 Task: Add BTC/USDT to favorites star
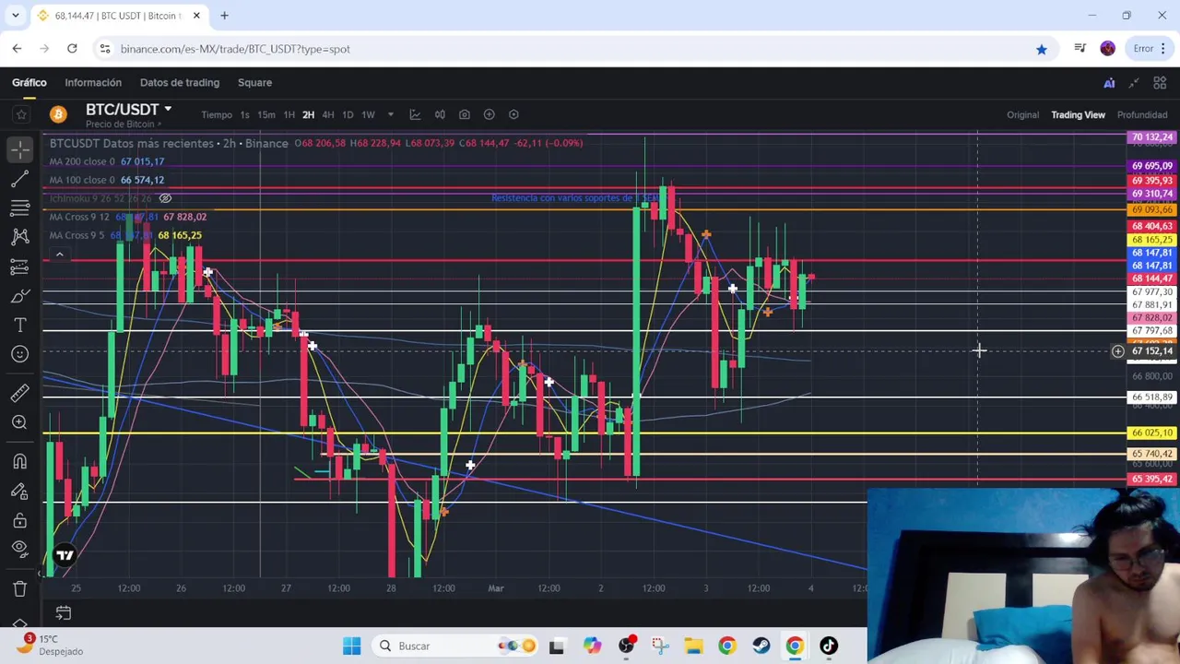click(x=21, y=114)
